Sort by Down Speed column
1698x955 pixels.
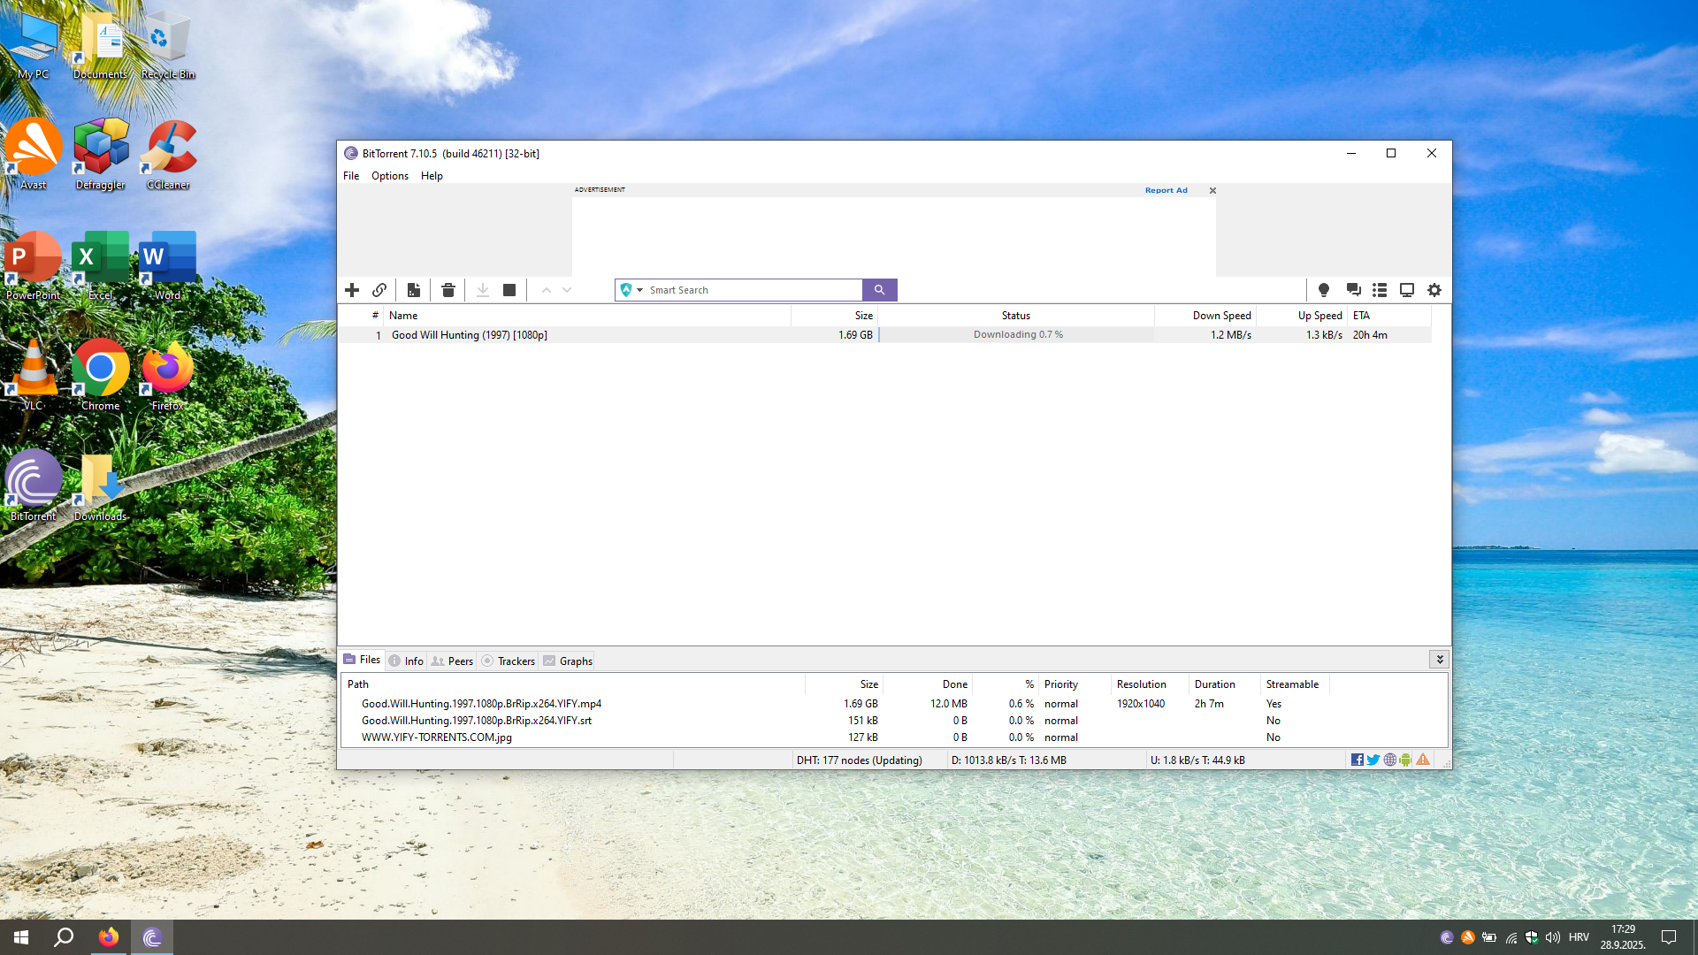click(x=1205, y=316)
